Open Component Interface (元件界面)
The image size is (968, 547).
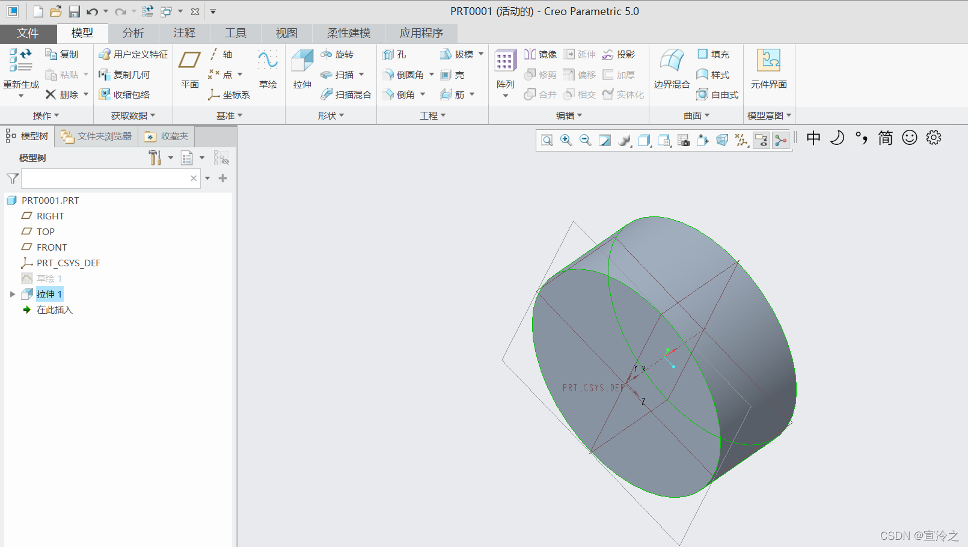pyautogui.click(x=768, y=70)
